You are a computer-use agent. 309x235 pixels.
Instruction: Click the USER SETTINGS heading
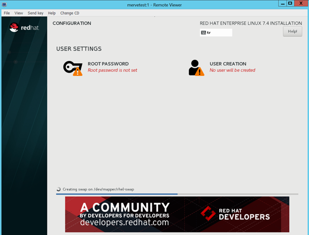[79, 49]
